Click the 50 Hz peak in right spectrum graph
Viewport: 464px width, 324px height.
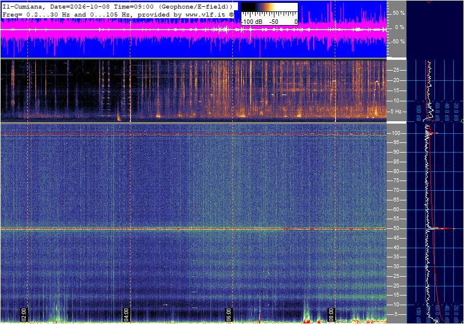442,228
